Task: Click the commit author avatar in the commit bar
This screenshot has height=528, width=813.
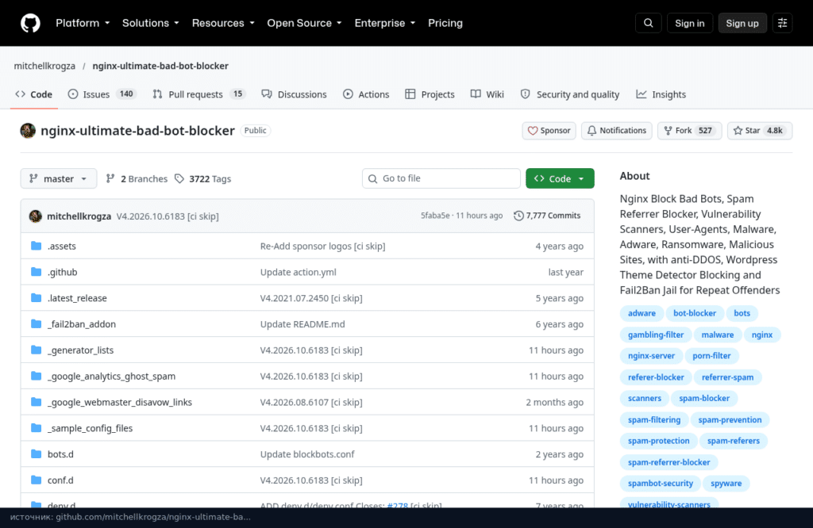Action: point(35,216)
